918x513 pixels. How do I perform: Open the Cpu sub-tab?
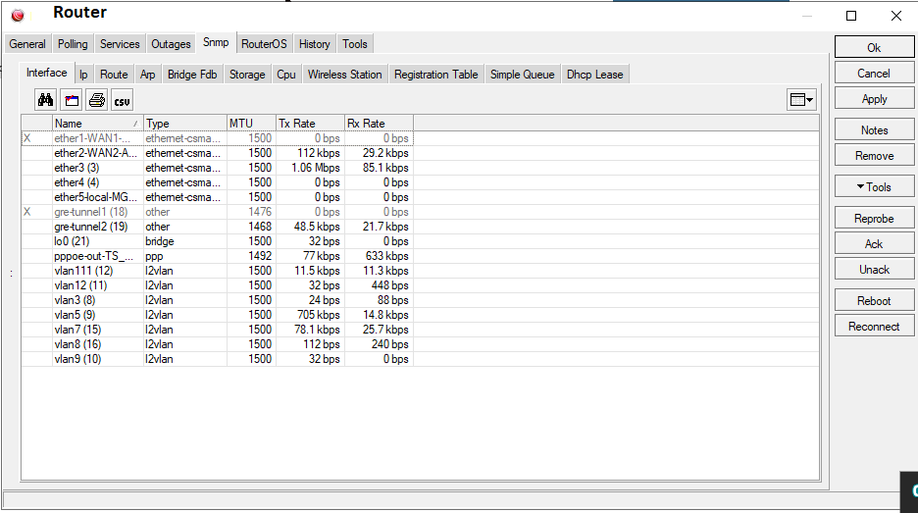click(x=286, y=75)
